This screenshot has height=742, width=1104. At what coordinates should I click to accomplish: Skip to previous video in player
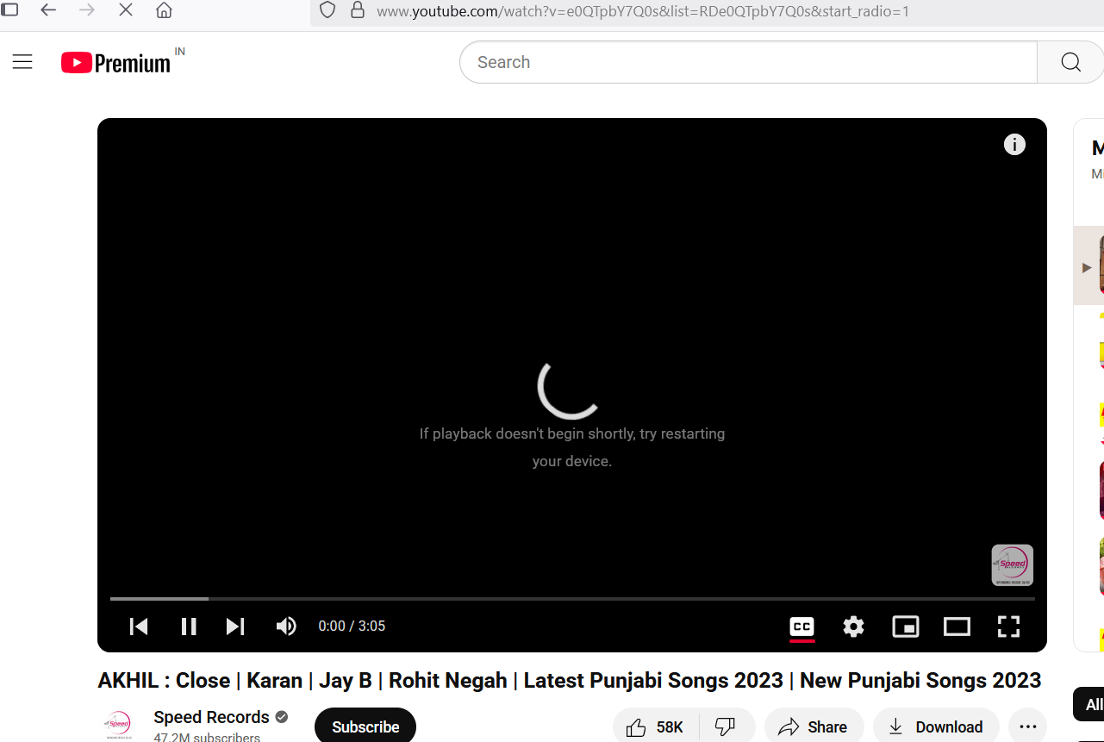click(139, 627)
